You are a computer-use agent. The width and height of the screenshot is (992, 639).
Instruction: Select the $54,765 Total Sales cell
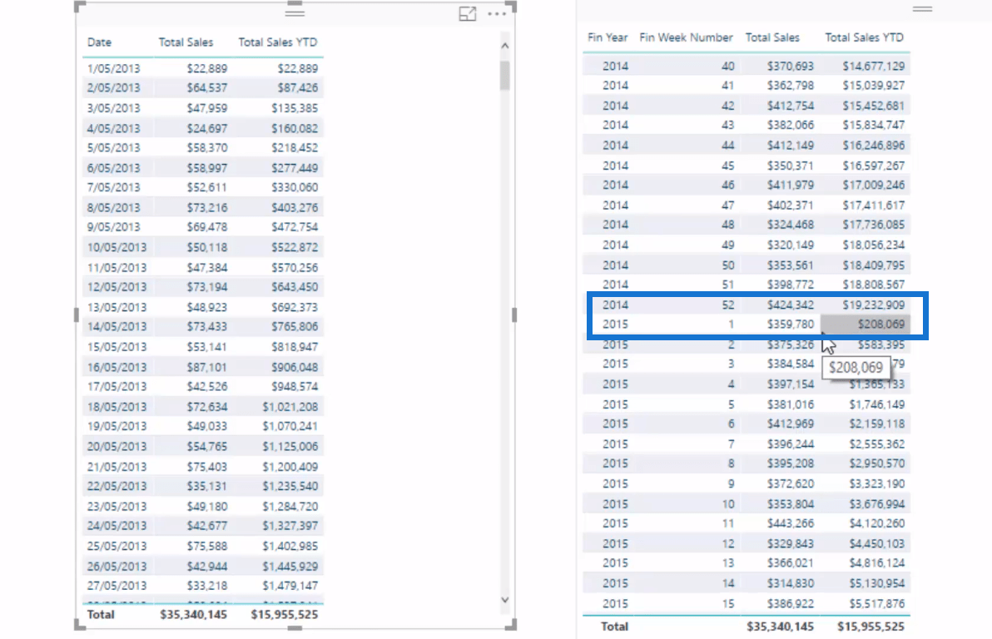point(207,446)
